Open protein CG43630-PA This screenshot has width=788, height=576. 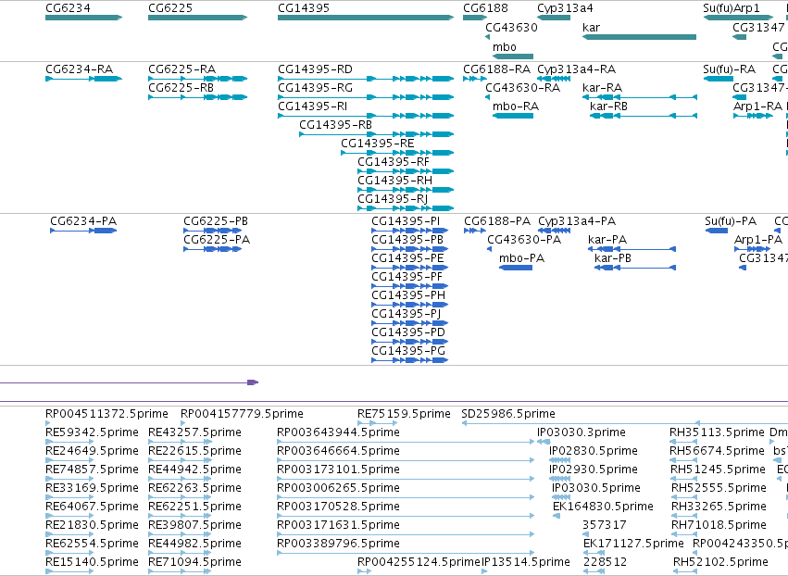click(x=524, y=240)
